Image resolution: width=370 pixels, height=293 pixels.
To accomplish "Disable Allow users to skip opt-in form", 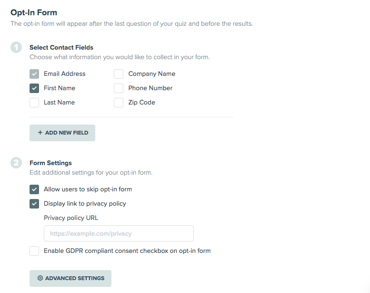I will tap(34, 189).
